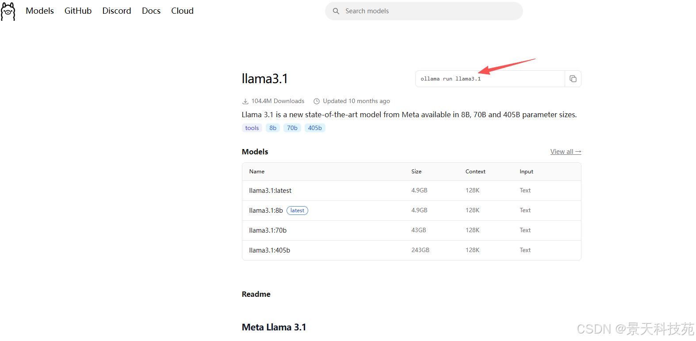Click the Name column header
The width and height of the screenshot is (696, 341).
point(257,172)
